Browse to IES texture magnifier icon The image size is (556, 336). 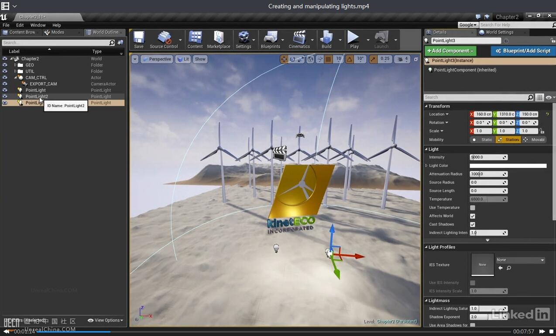pyautogui.click(x=509, y=268)
